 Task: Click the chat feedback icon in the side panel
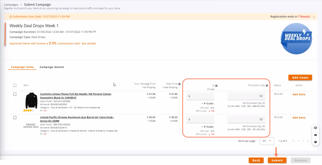click(315, 142)
